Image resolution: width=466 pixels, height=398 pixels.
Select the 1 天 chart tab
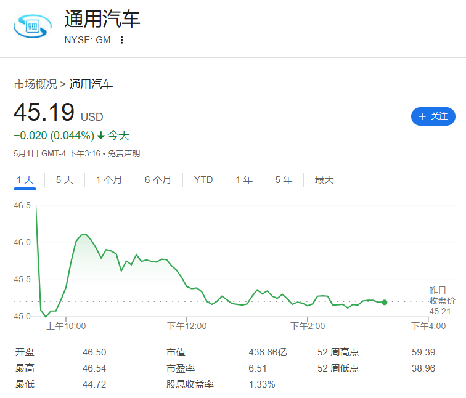pyautogui.click(x=25, y=180)
